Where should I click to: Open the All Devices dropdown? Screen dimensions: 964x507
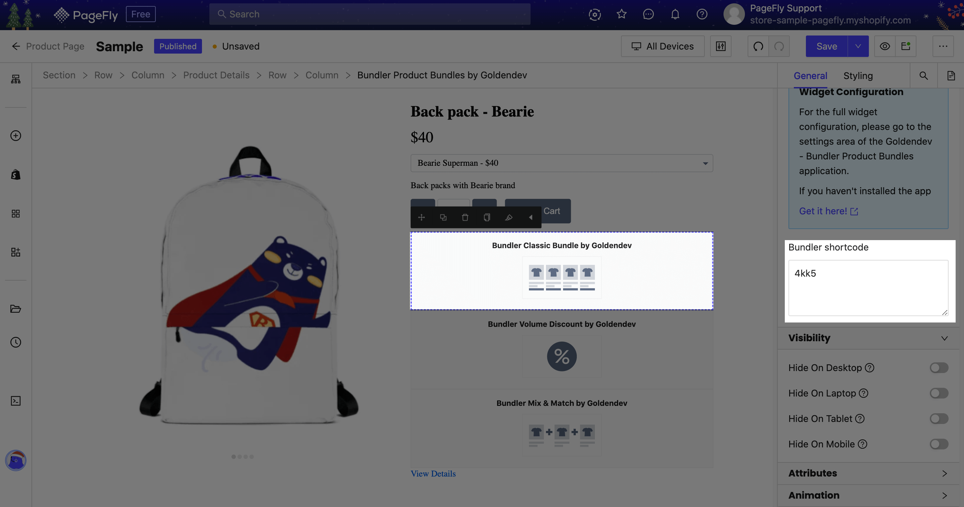point(663,46)
